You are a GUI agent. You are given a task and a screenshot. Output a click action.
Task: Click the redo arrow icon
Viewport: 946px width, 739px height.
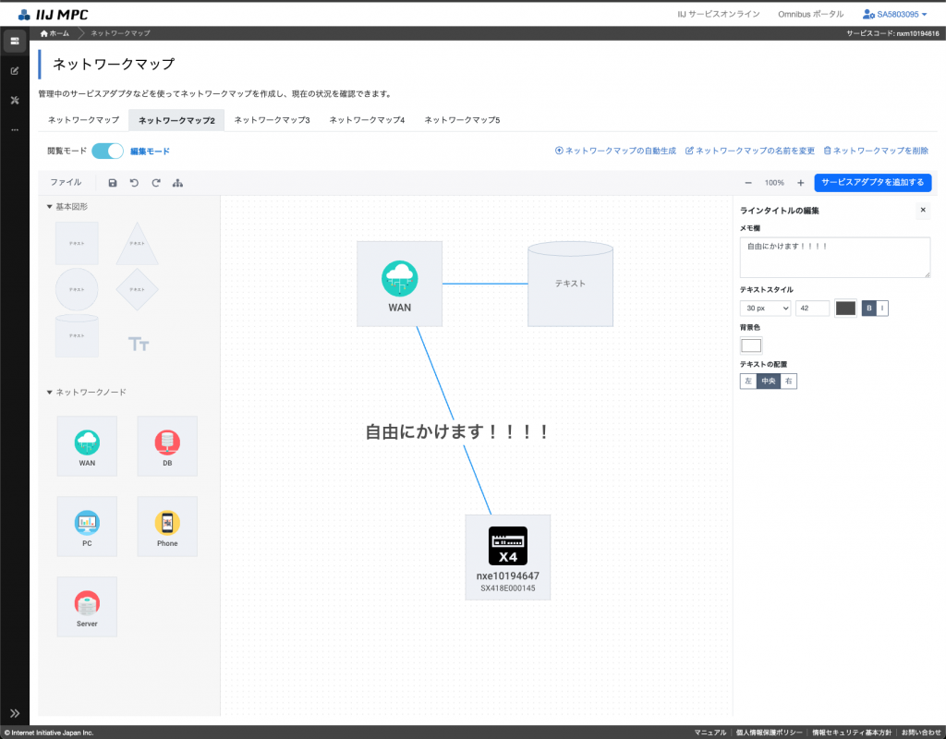pos(156,183)
